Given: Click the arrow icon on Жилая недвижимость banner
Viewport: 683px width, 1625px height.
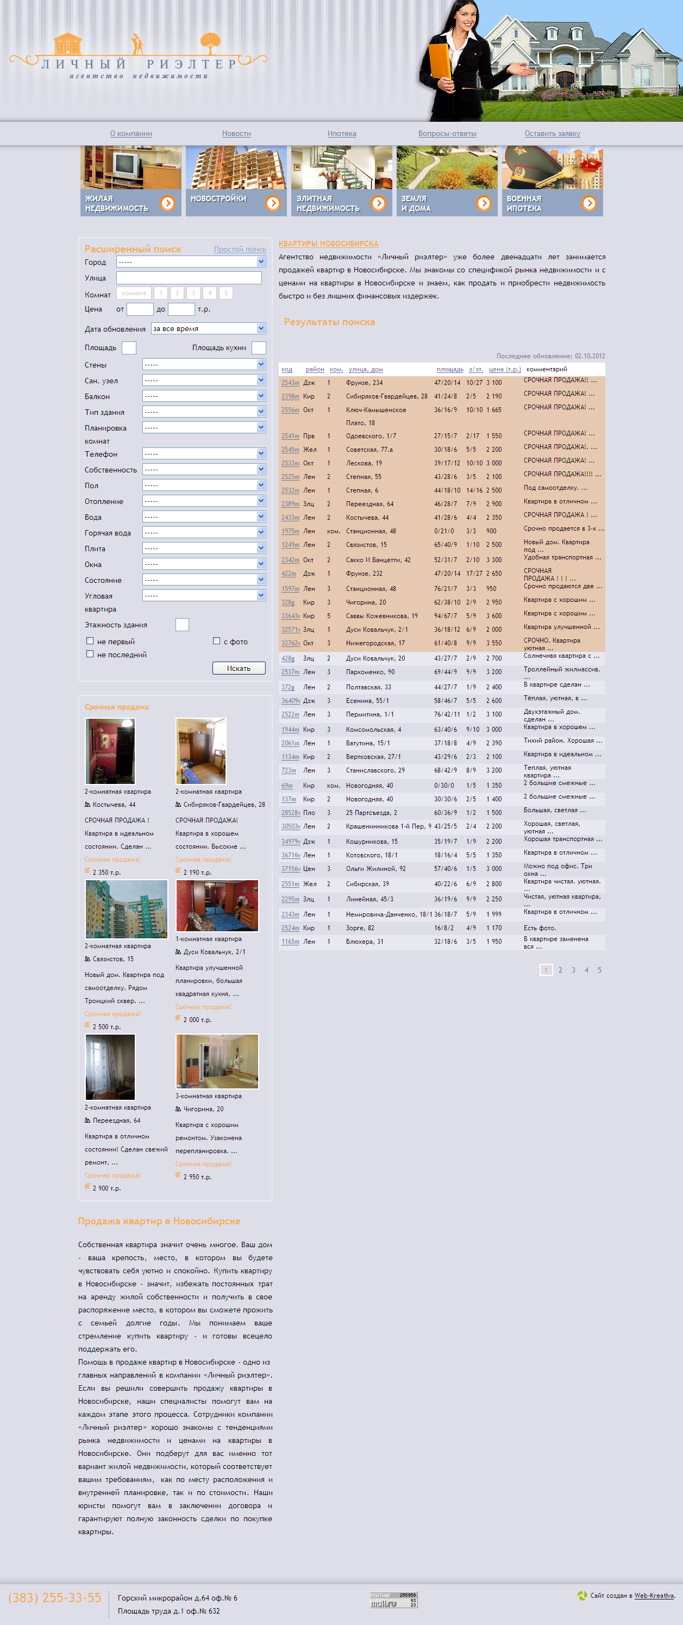Looking at the screenshot, I should pyautogui.click(x=168, y=202).
